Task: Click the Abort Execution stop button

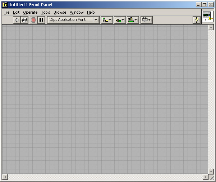Action: (x=33, y=20)
